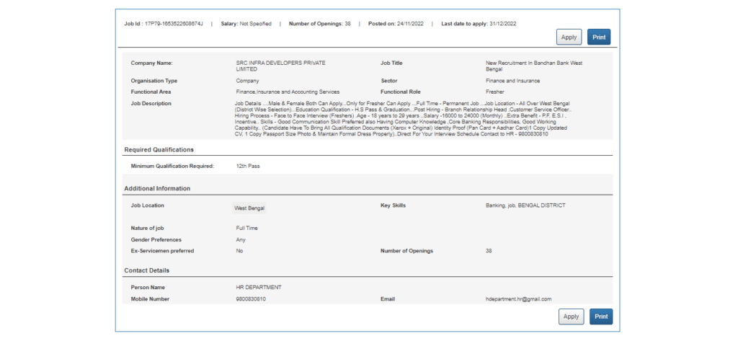Click the 12th Pass qualification value
Screen dimensions: 738x354
click(x=248, y=166)
